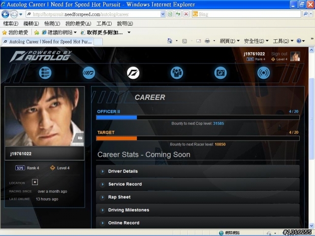Open the friends group icon
315x236 pixels.
[177, 73]
